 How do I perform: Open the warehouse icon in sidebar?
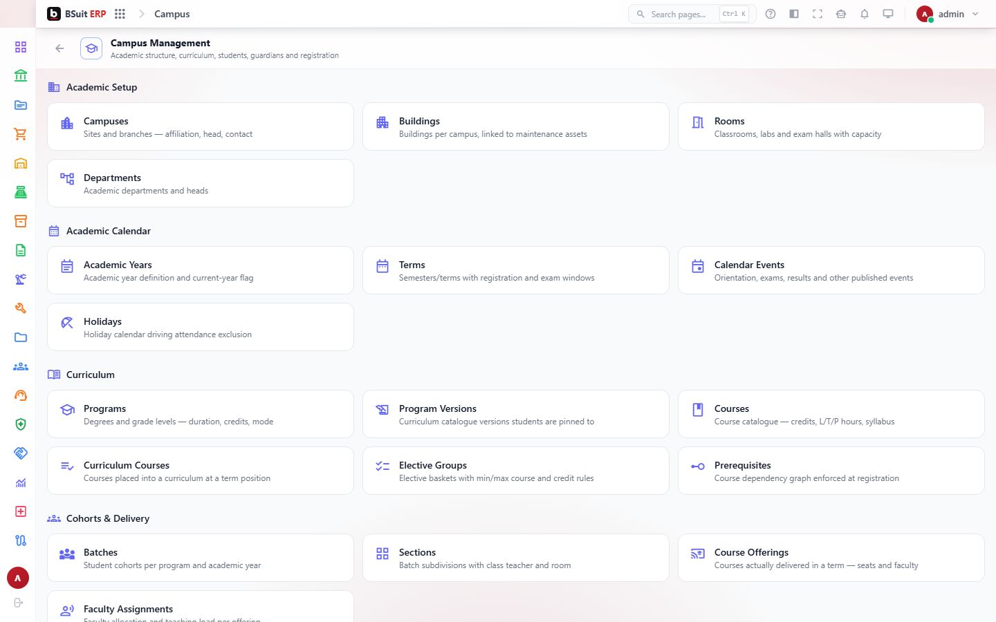pos(21,163)
